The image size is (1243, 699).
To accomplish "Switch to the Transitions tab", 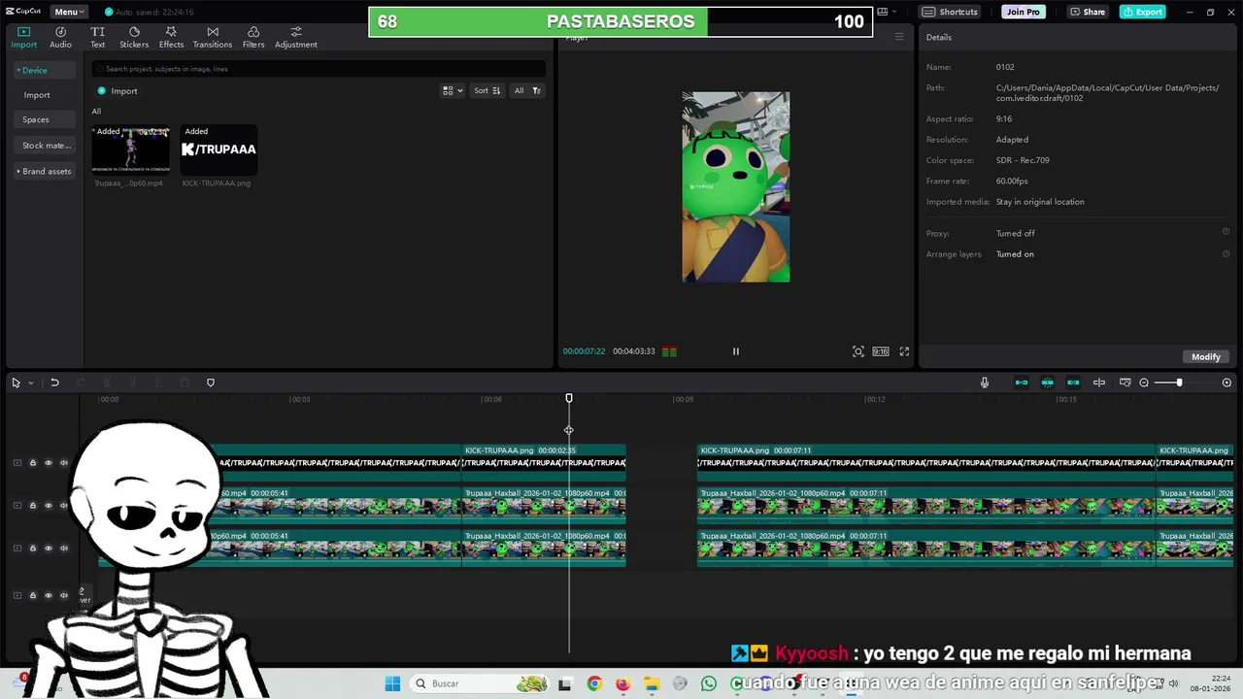I will click(212, 37).
